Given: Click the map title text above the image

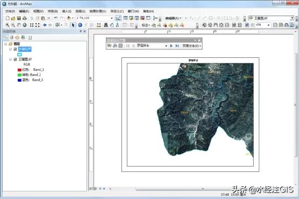Looking at the screenshot, I should tap(193, 61).
